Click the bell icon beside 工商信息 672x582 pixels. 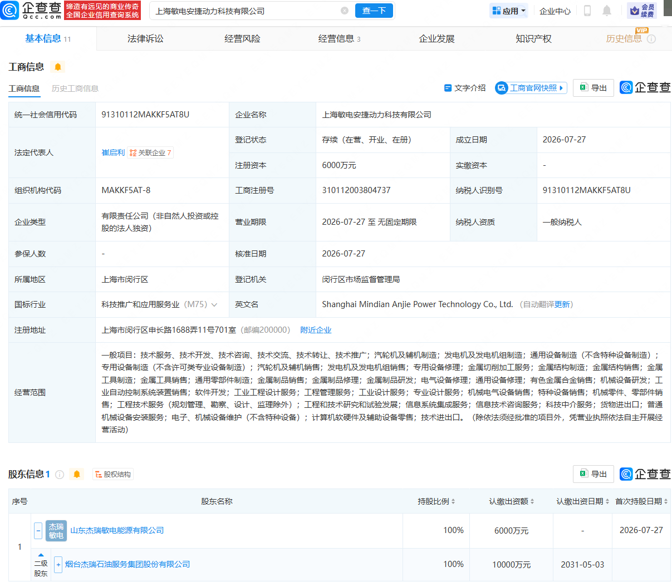57,67
